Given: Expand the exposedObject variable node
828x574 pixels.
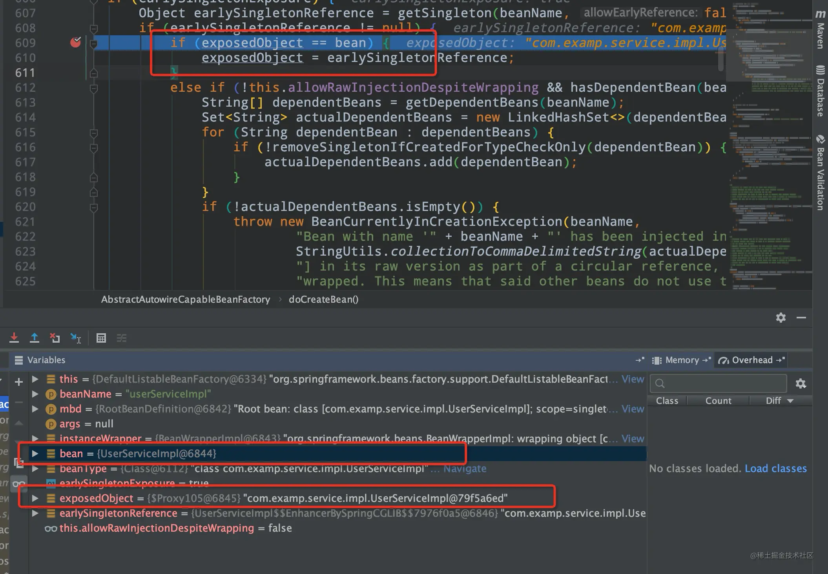Looking at the screenshot, I should point(35,498).
